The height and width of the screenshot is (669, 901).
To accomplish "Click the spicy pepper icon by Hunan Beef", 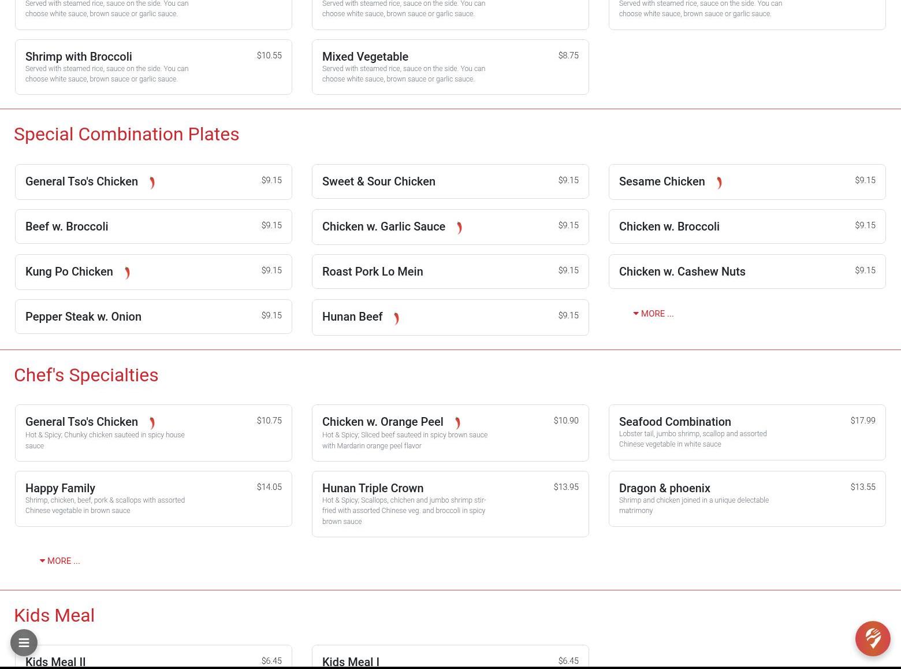I will [x=396, y=318].
